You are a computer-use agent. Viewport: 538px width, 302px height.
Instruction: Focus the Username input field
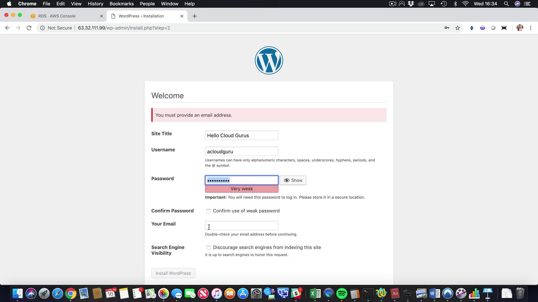point(242,152)
